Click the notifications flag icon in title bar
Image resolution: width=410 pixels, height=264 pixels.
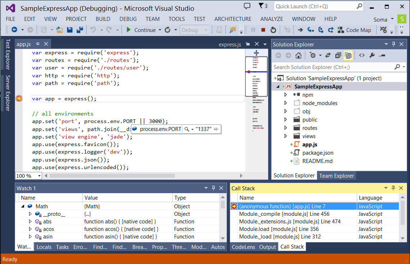pos(263,6)
